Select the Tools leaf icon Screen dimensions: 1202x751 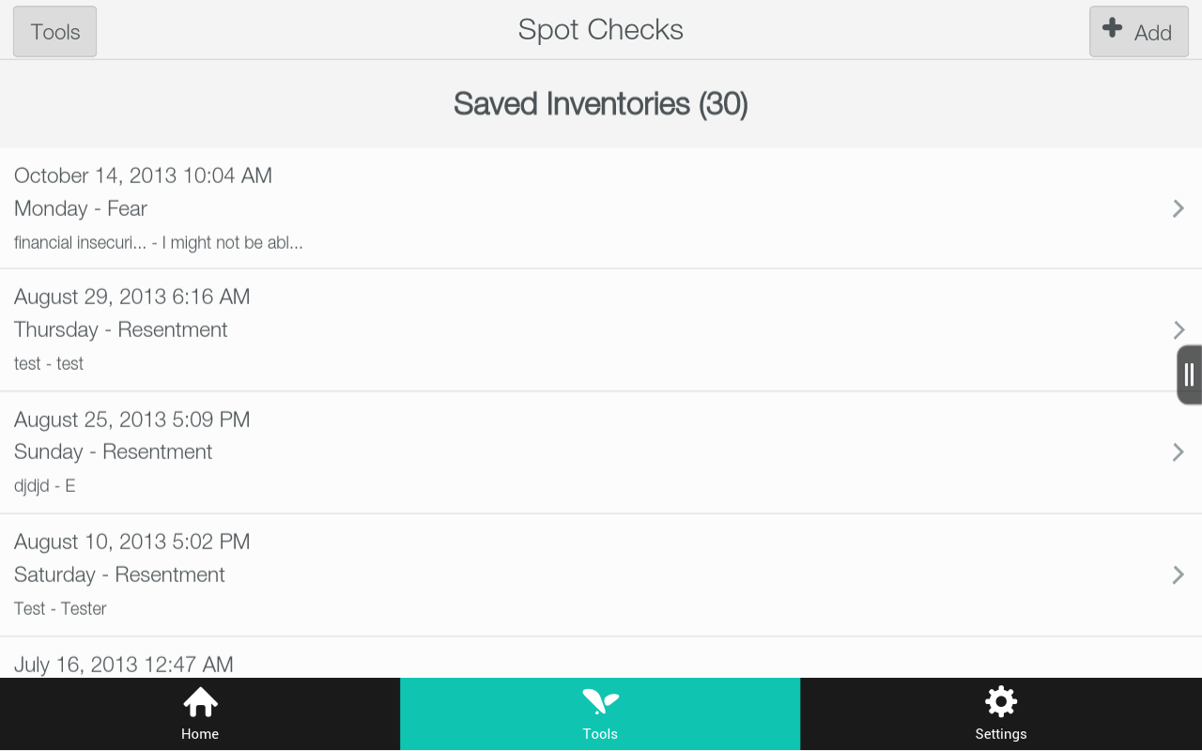(600, 701)
